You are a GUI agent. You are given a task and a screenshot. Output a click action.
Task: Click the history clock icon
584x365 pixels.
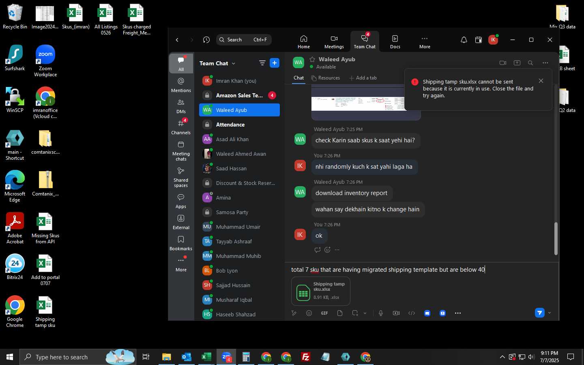(206, 40)
